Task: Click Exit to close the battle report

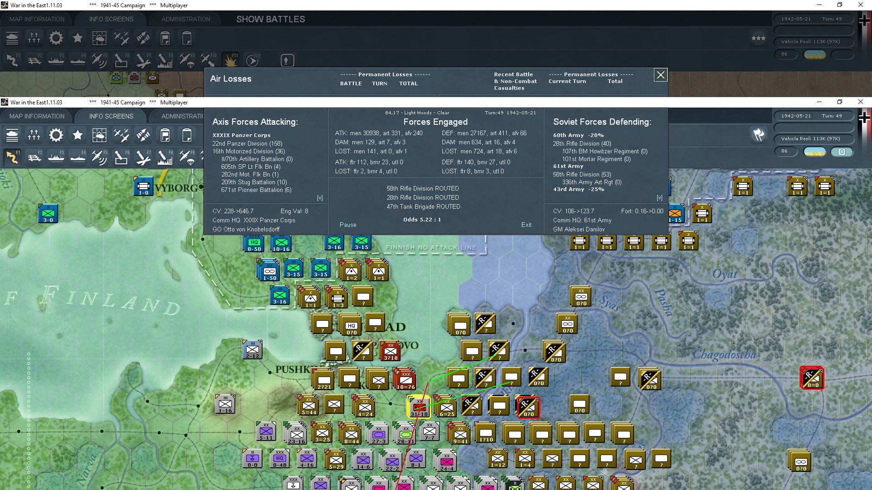Action: (526, 225)
